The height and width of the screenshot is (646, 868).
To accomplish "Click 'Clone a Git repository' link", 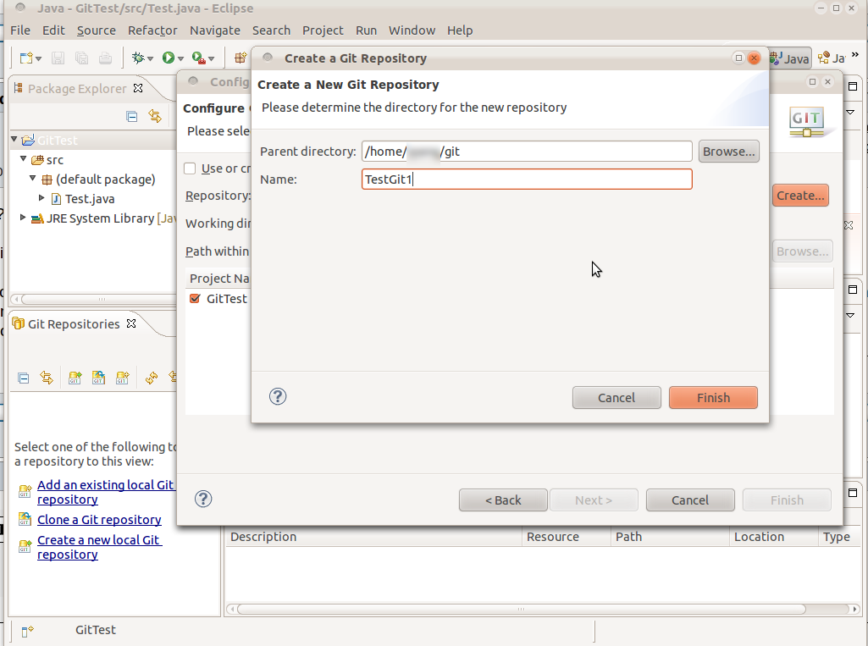I will pos(99,520).
